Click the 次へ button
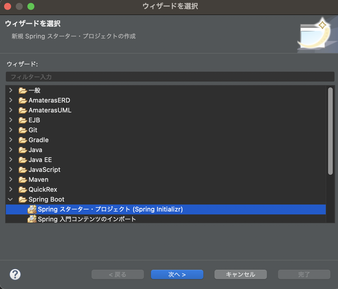Screen dimensions: 338x289 (x=177, y=274)
